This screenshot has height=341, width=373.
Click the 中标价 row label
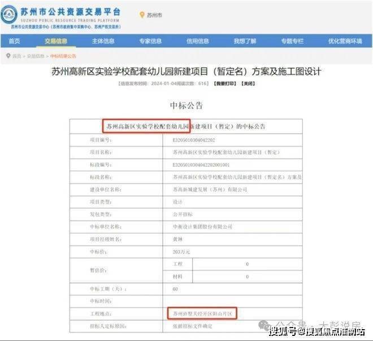pos(98,252)
